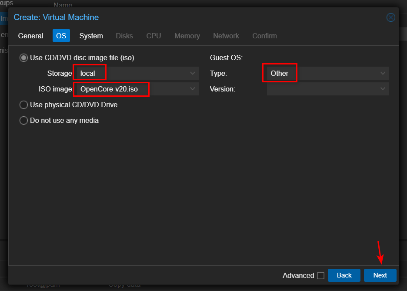The width and height of the screenshot is (407, 291).
Task: Expand the Guest OS Type dropdown arrow
Action: (x=383, y=73)
